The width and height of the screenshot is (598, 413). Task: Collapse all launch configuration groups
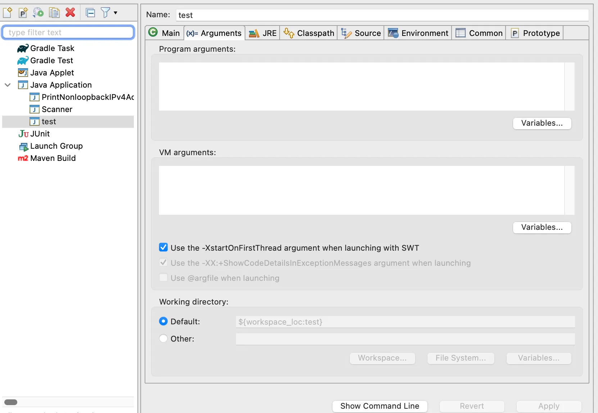pos(90,13)
